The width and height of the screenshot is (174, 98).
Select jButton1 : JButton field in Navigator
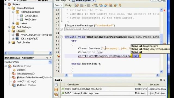pos(26,85)
